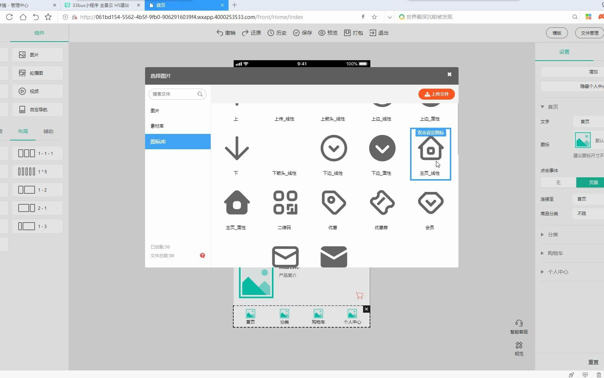Switch to the 布局 layout tab

[x=23, y=131]
